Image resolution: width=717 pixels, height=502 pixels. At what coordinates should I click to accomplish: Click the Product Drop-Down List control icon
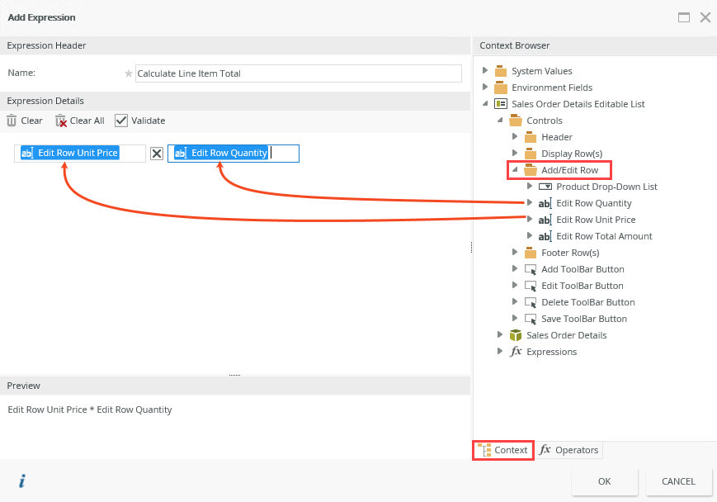point(545,187)
